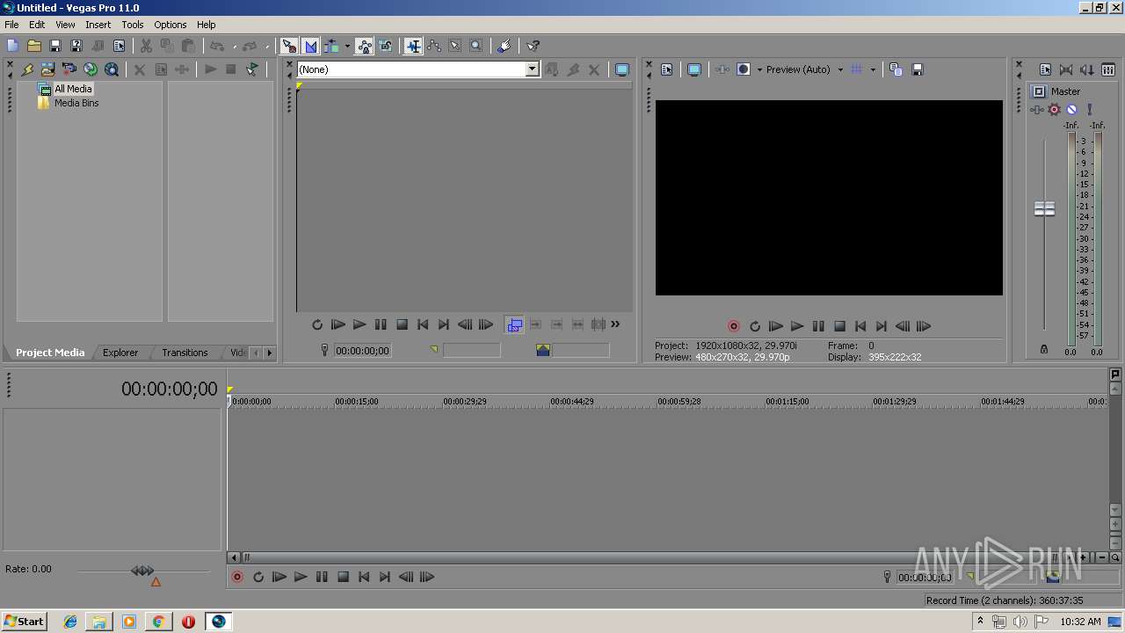Image resolution: width=1125 pixels, height=633 pixels.
Task: Launch interactive tutorials with the hand icon
Action: tap(504, 46)
